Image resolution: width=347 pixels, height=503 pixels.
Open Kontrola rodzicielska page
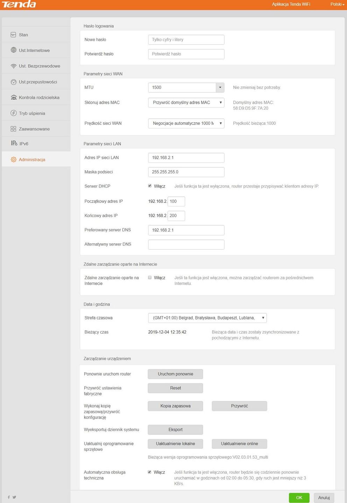pyautogui.click(x=36, y=98)
